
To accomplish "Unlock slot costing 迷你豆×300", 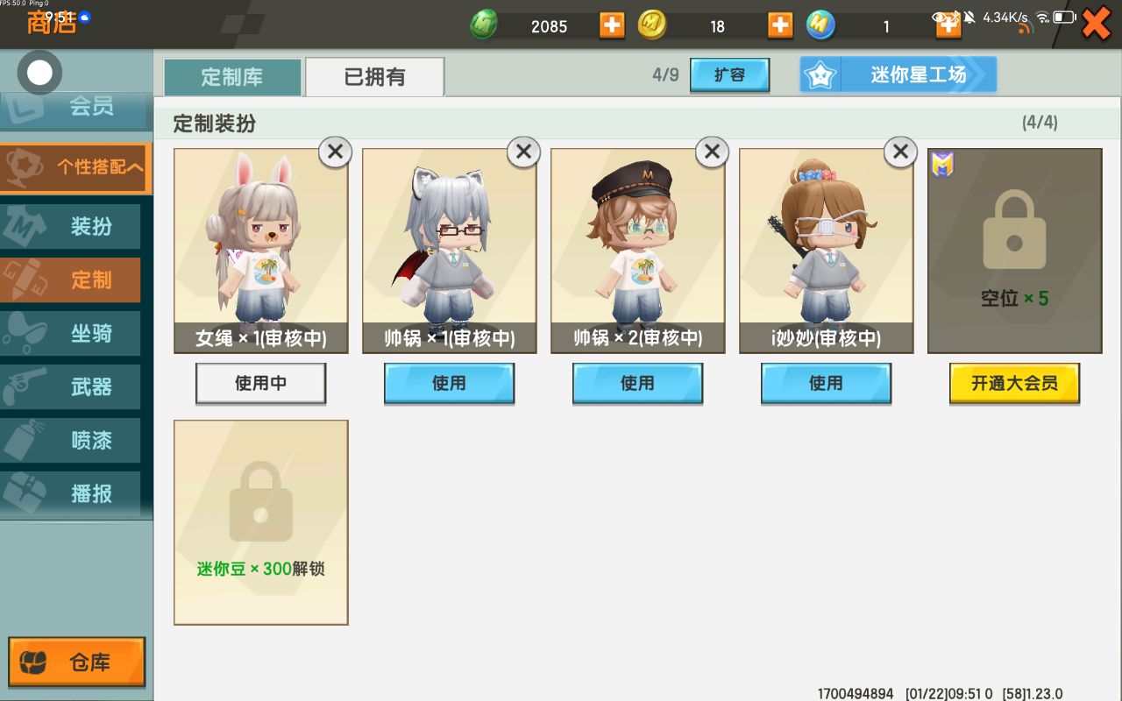I will click(x=261, y=522).
